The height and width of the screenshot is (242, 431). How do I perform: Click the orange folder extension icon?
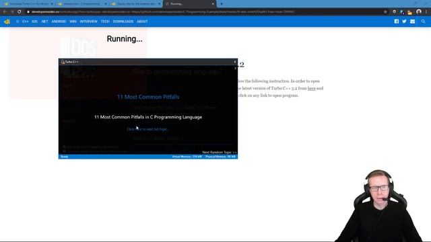click(x=410, y=12)
